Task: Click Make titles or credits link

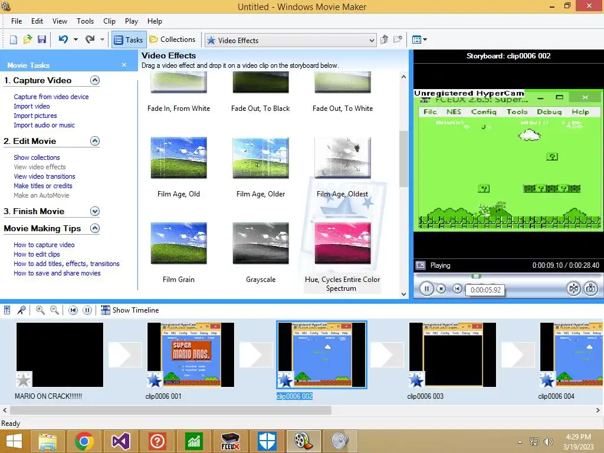Action: point(42,186)
